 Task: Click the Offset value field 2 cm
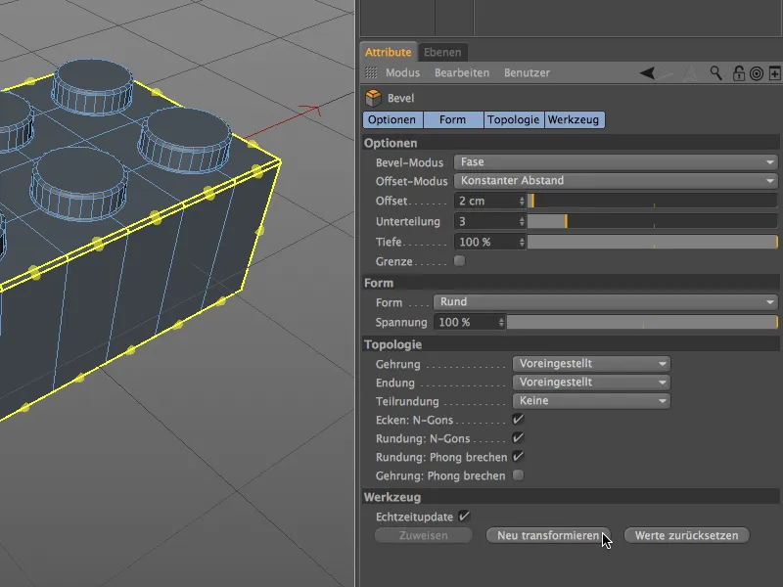(x=485, y=201)
